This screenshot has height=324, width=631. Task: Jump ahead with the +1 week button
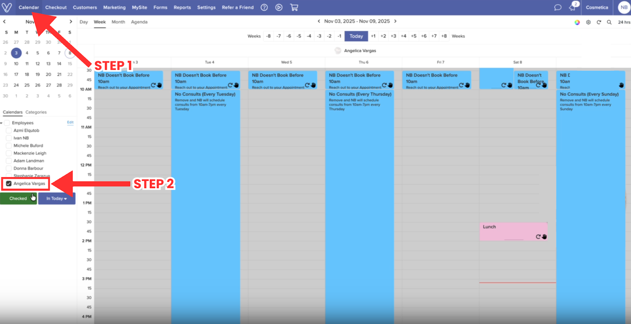(373, 36)
